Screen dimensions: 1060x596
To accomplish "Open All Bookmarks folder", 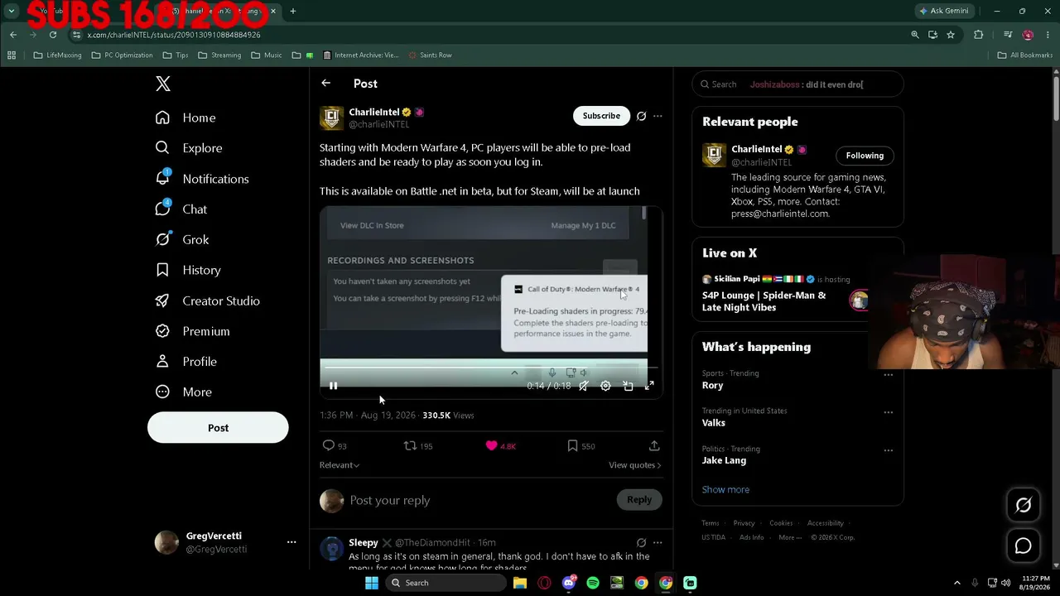I will (x=1025, y=55).
